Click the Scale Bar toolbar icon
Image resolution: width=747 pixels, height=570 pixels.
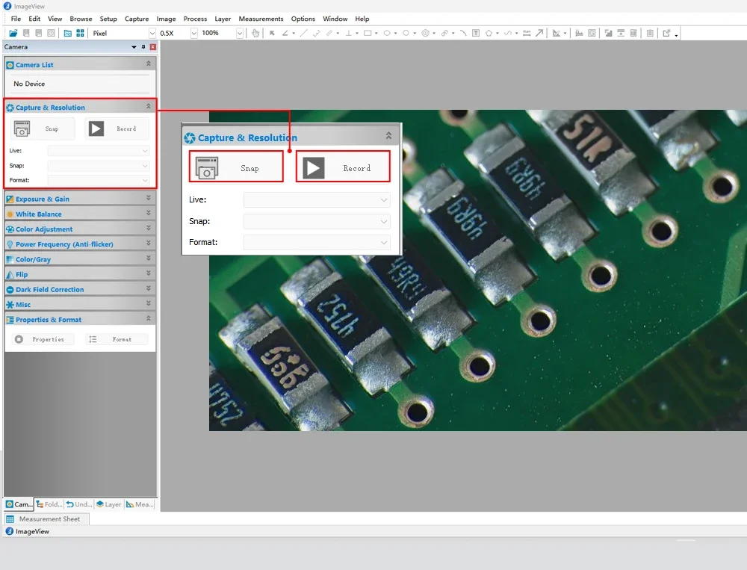pyautogui.click(x=527, y=33)
